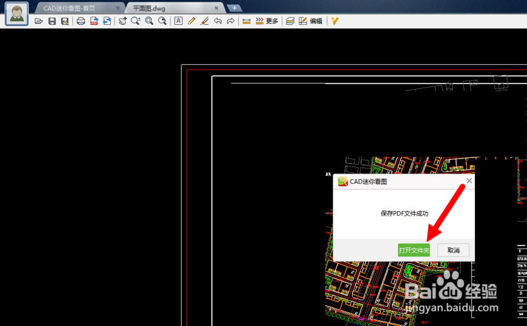Open more measurement tools (更多)
Image resolution: width=527 pixels, height=326 pixels.
click(x=267, y=21)
